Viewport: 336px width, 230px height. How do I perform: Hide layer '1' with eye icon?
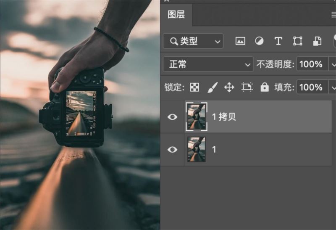[x=172, y=149]
